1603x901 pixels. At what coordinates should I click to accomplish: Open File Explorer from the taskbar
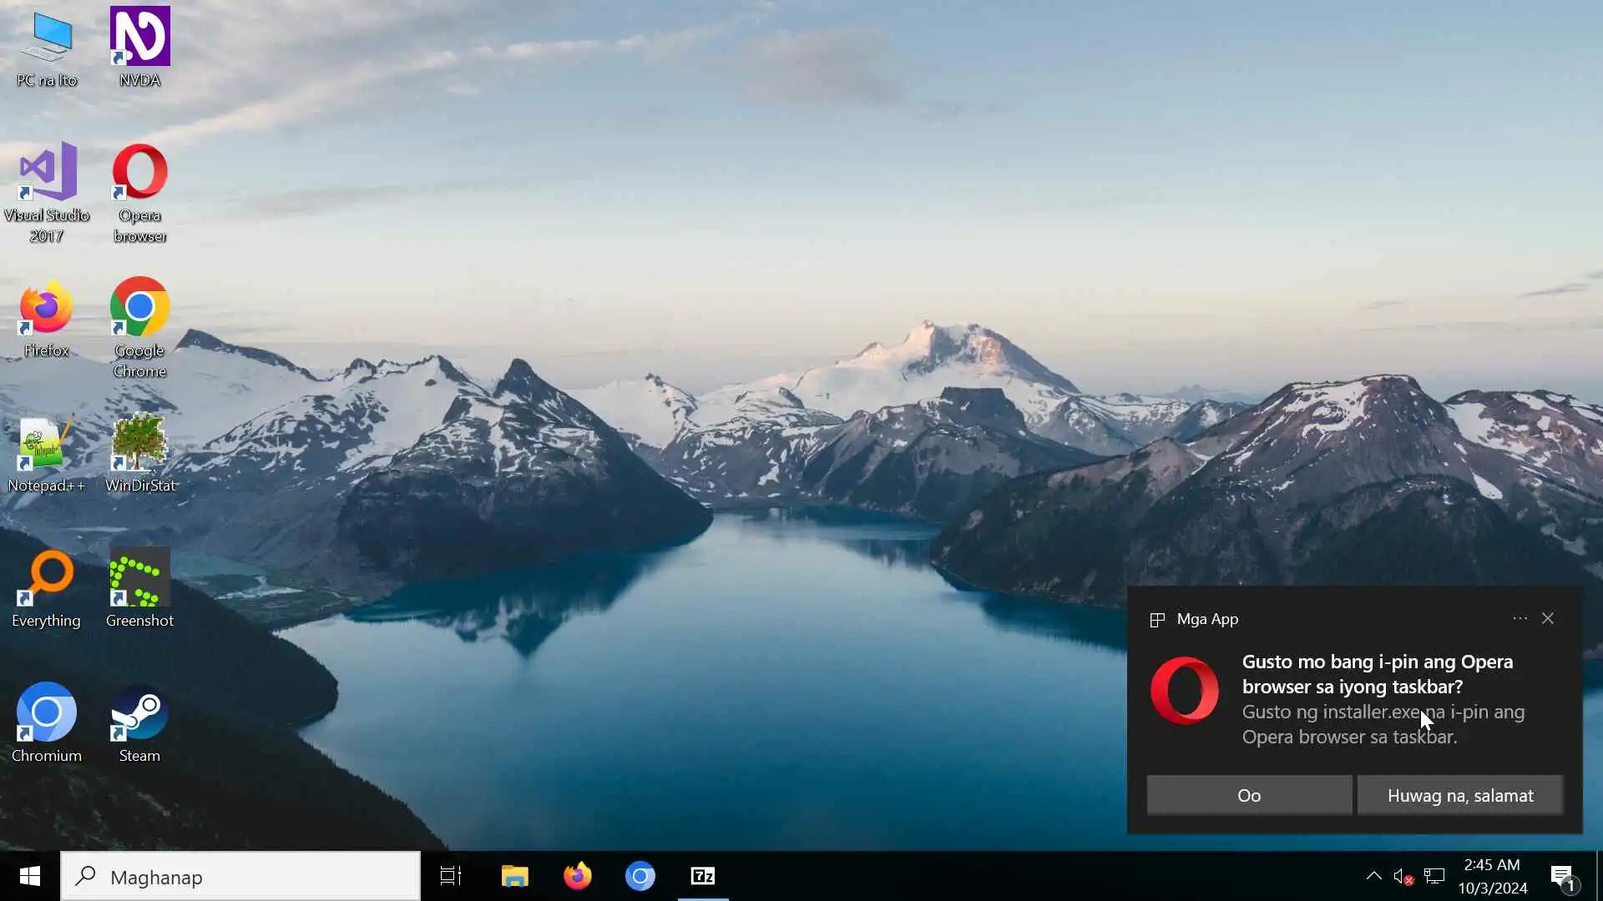coord(514,876)
